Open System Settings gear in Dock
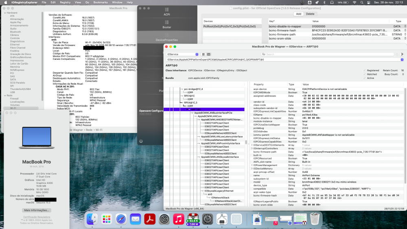Image resolution: width=407 pixels, height=229 pixels. click(x=164, y=219)
